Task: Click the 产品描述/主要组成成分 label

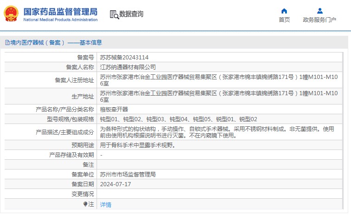Action: (65, 132)
